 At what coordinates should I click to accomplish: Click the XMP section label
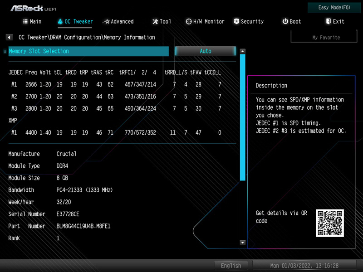coord(13,121)
